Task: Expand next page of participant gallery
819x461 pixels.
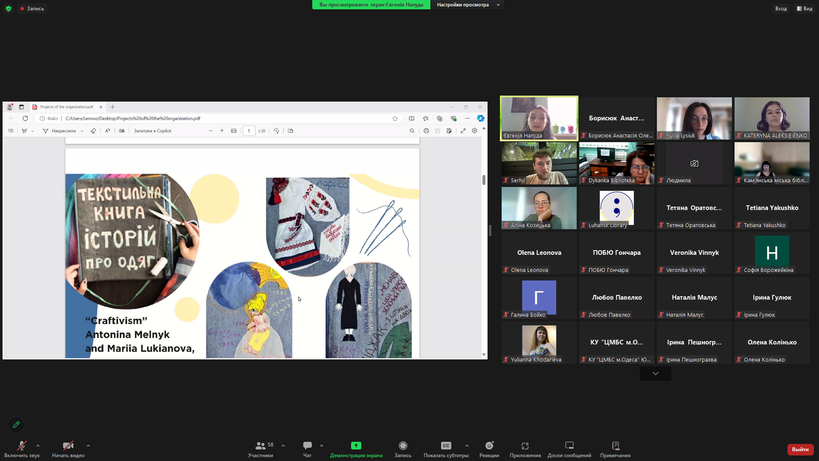Action: 655,373
